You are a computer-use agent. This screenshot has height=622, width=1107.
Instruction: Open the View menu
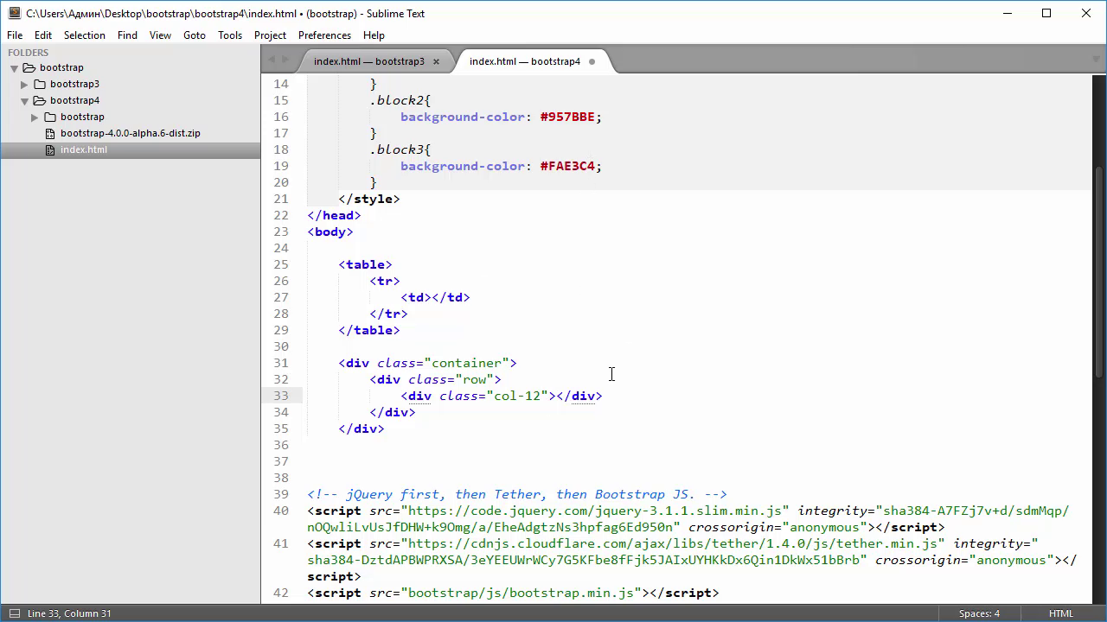pyautogui.click(x=160, y=35)
